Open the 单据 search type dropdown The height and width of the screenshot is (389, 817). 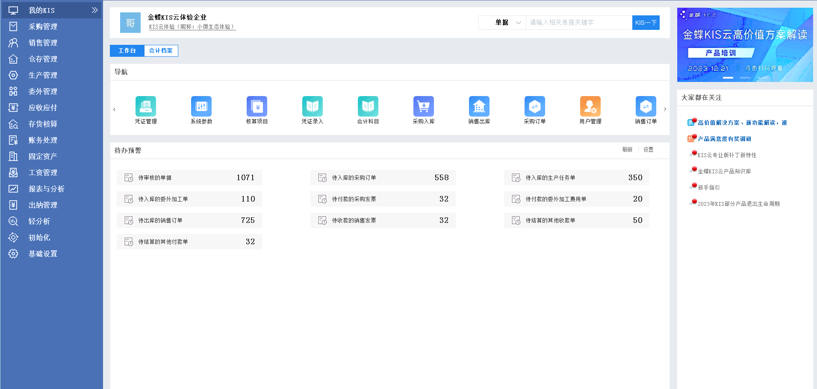point(502,23)
